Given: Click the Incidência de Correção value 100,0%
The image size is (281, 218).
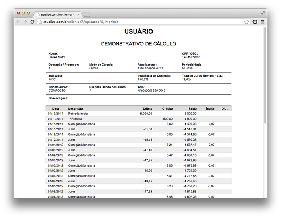Looking at the screenshot, I should click(x=143, y=79).
